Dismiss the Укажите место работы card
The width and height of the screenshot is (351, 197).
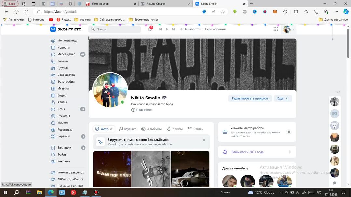[x=289, y=132]
